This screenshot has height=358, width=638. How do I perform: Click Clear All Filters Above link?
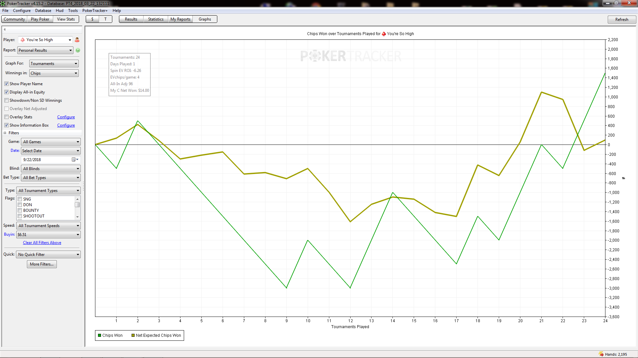pyautogui.click(x=42, y=243)
